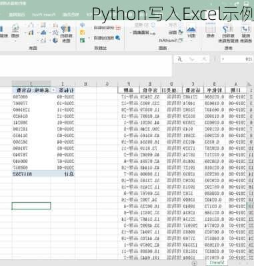Image resolution: width=254 pixels, height=266 pixels.
Task: Expand the Name Box dropdown arrow
Action: click(x=223, y=59)
